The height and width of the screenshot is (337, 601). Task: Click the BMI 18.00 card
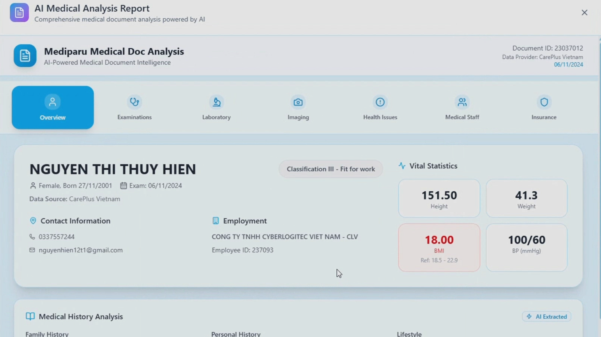(439, 247)
